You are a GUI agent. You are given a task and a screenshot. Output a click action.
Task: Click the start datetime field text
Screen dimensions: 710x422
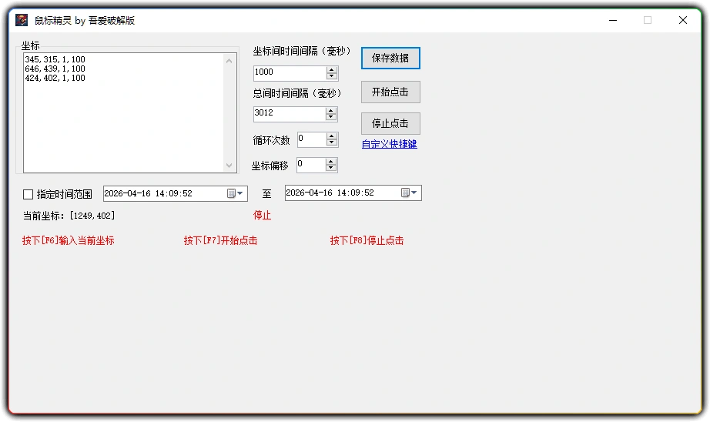pos(149,193)
